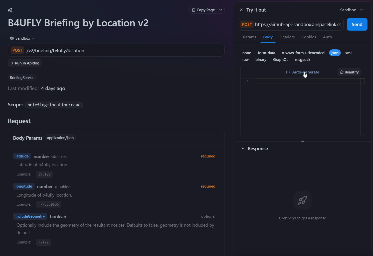Choose the GraphQL body option

(281, 60)
